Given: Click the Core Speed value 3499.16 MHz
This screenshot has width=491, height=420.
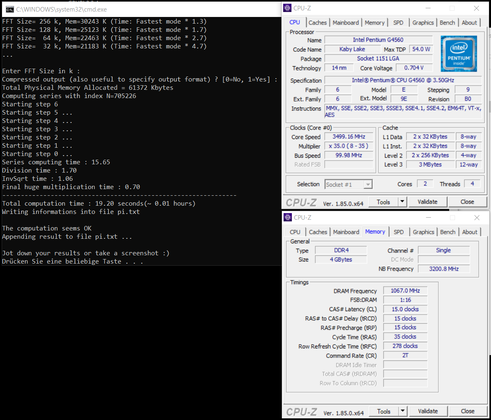Looking at the screenshot, I should [x=349, y=137].
